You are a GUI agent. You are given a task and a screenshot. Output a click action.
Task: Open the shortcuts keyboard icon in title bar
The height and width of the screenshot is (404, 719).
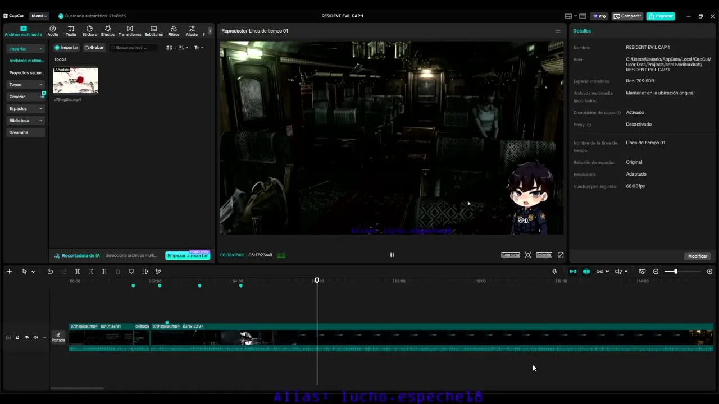click(583, 16)
